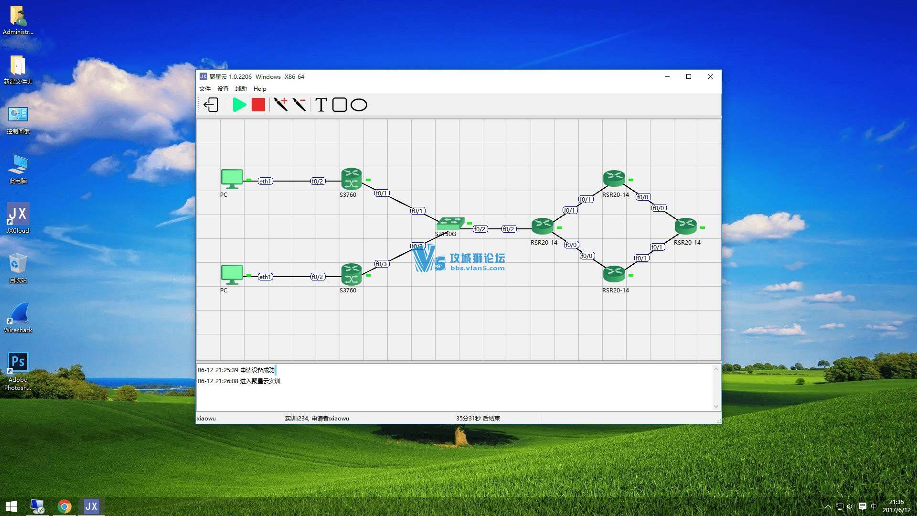
Task: Click the log panel scroll up arrow
Action: coord(716,369)
